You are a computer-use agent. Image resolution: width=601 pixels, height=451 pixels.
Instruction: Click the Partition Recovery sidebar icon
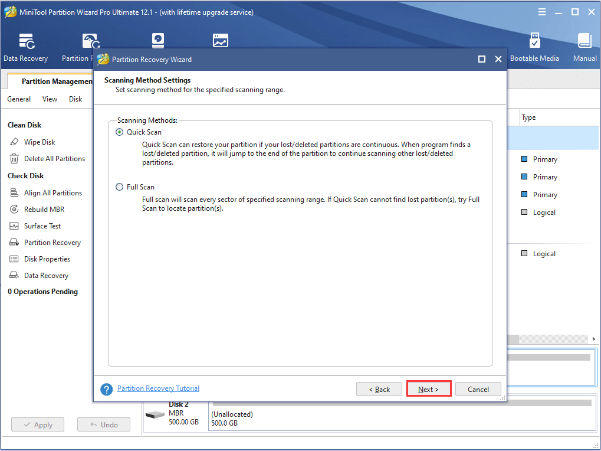pos(14,243)
